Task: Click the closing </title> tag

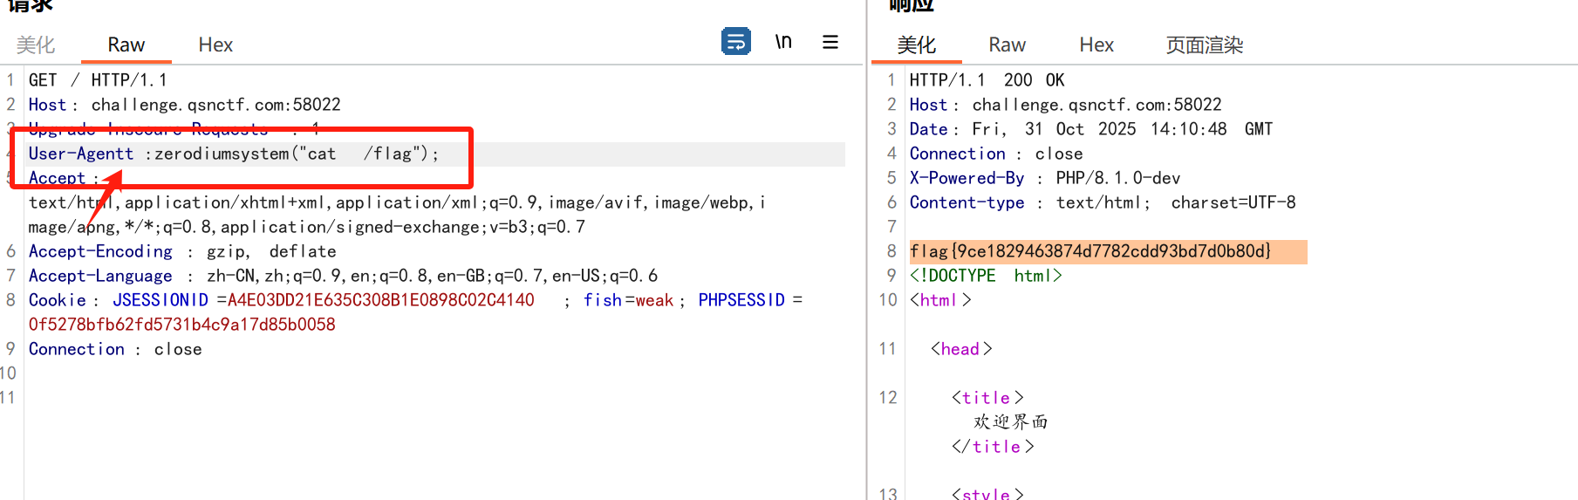Action: (x=993, y=447)
